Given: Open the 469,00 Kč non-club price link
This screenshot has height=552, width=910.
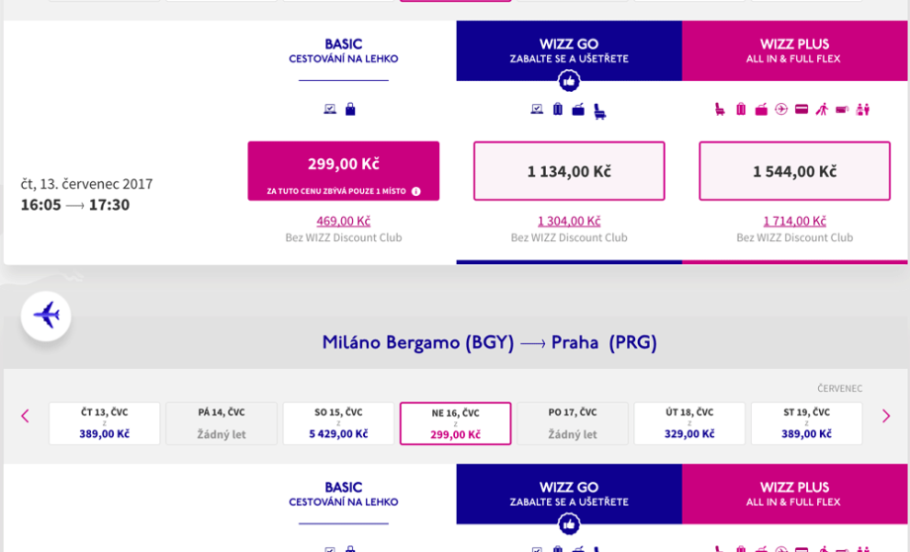Looking at the screenshot, I should tap(343, 221).
